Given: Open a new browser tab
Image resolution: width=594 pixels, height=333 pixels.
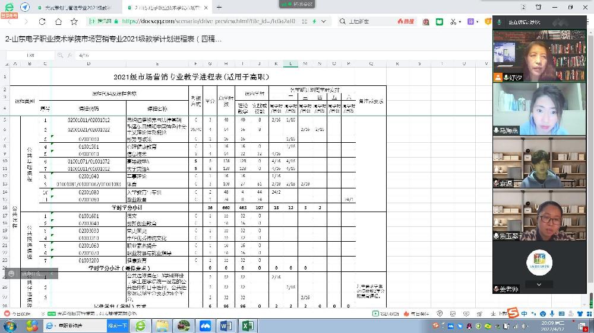Looking at the screenshot, I should (219, 7).
